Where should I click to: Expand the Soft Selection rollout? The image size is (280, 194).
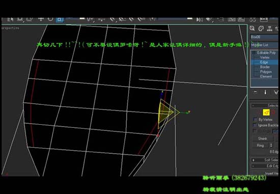pos(264,160)
